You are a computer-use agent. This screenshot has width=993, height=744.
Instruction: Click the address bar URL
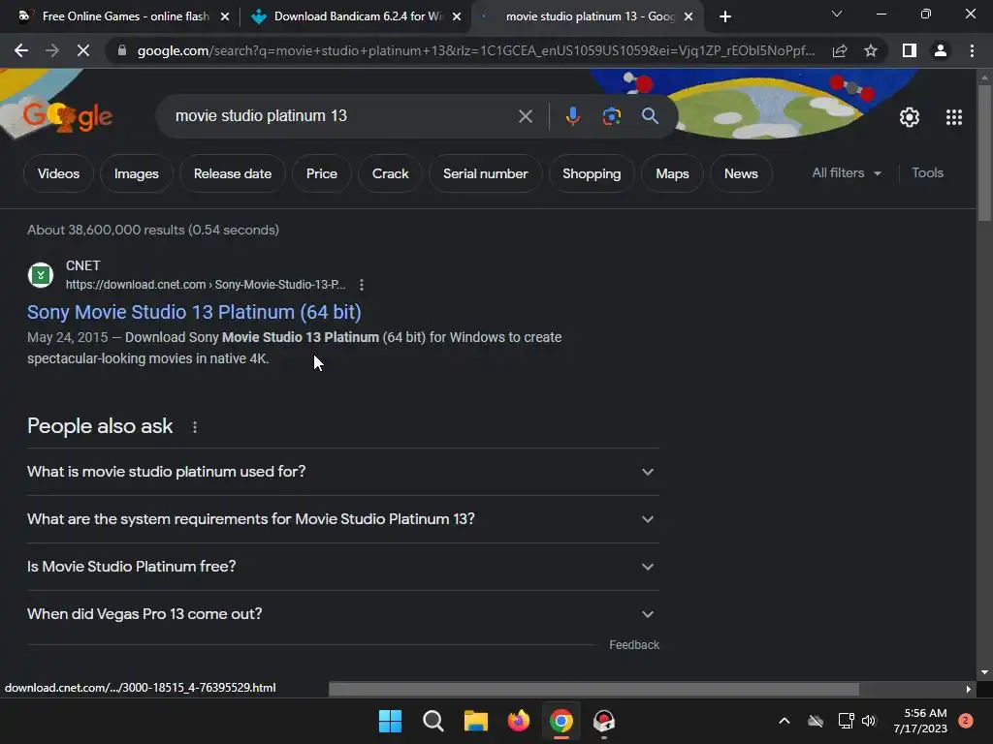[476, 50]
